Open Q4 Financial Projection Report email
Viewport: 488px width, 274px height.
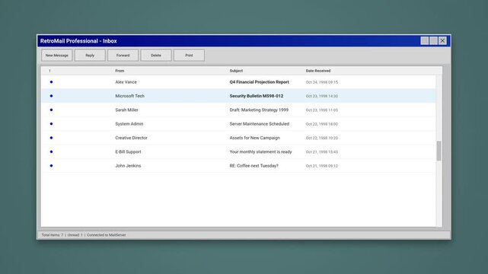pyautogui.click(x=260, y=82)
